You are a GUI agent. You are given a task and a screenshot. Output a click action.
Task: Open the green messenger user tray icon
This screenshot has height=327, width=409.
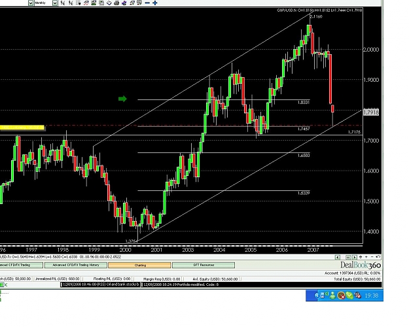click(x=332, y=296)
